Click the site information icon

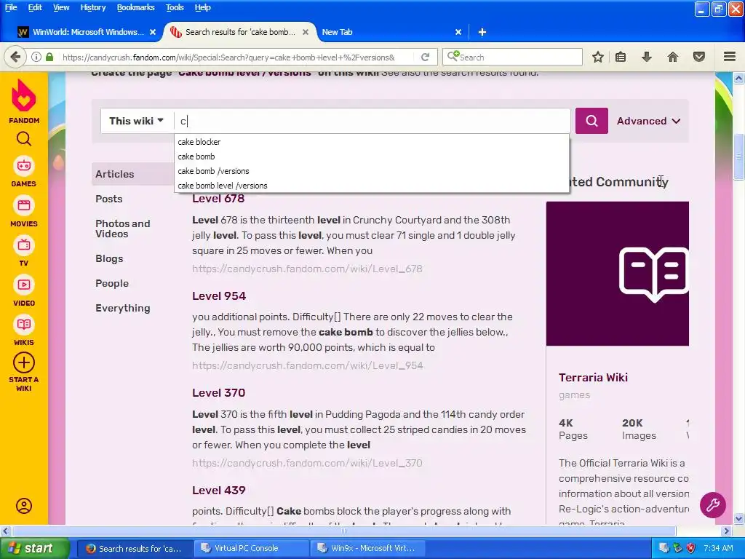coord(36,57)
